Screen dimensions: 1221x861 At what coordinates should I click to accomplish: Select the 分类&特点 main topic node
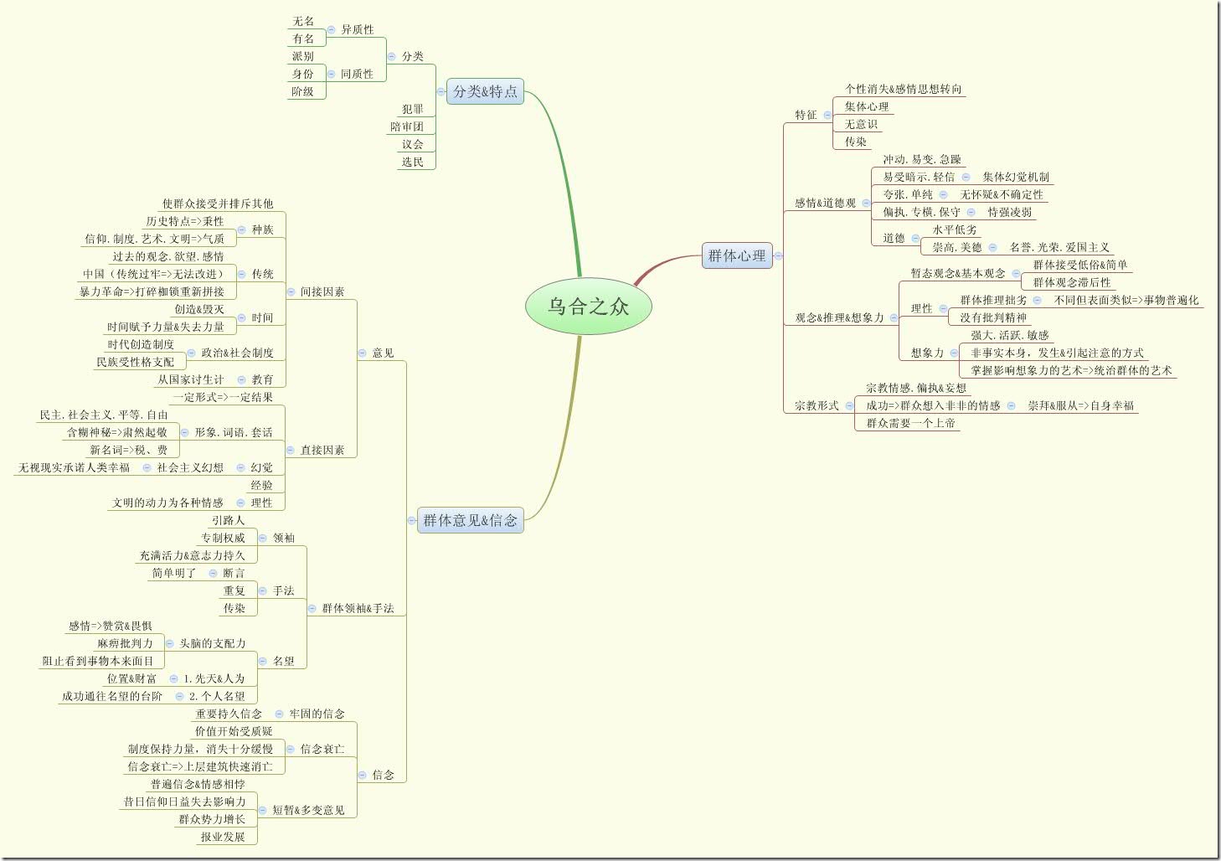(485, 91)
